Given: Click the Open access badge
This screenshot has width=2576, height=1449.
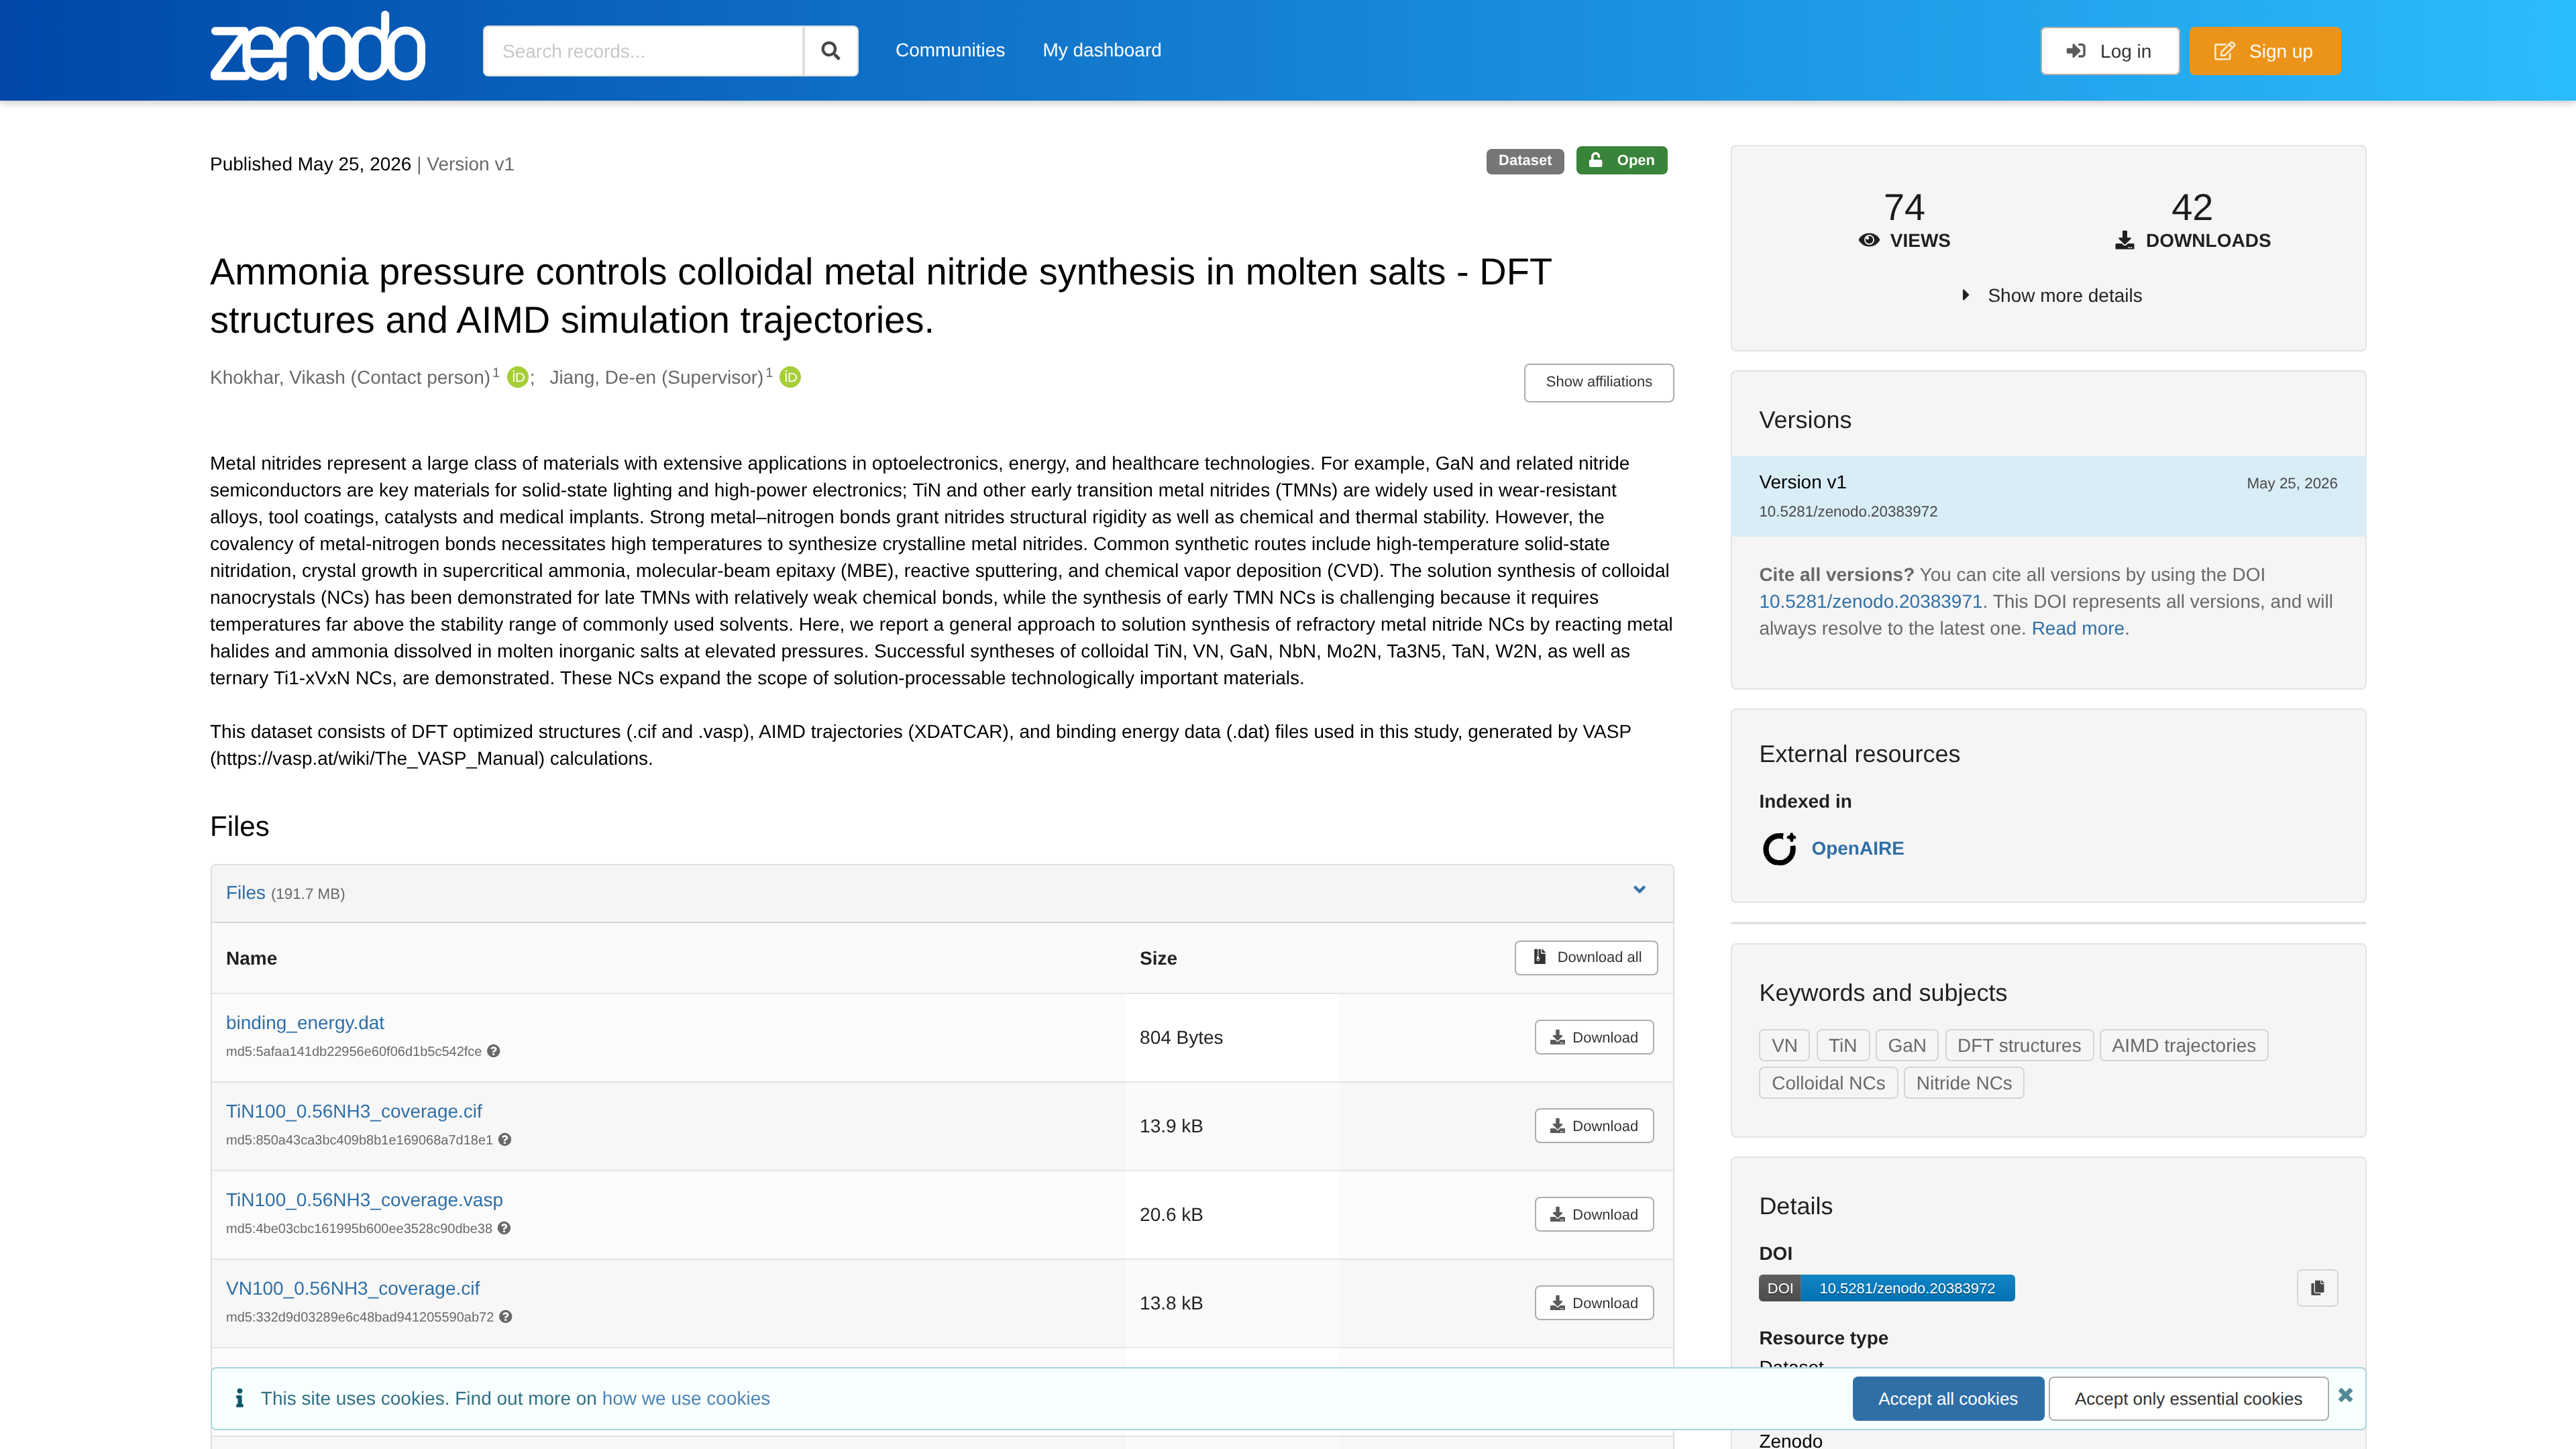Looking at the screenshot, I should click(x=1621, y=161).
